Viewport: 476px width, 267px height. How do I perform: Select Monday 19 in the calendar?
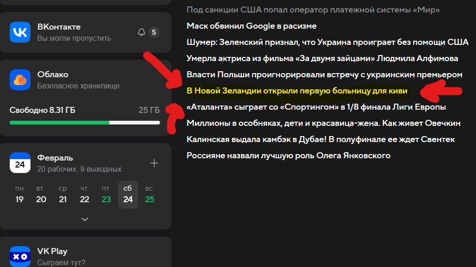19,194
